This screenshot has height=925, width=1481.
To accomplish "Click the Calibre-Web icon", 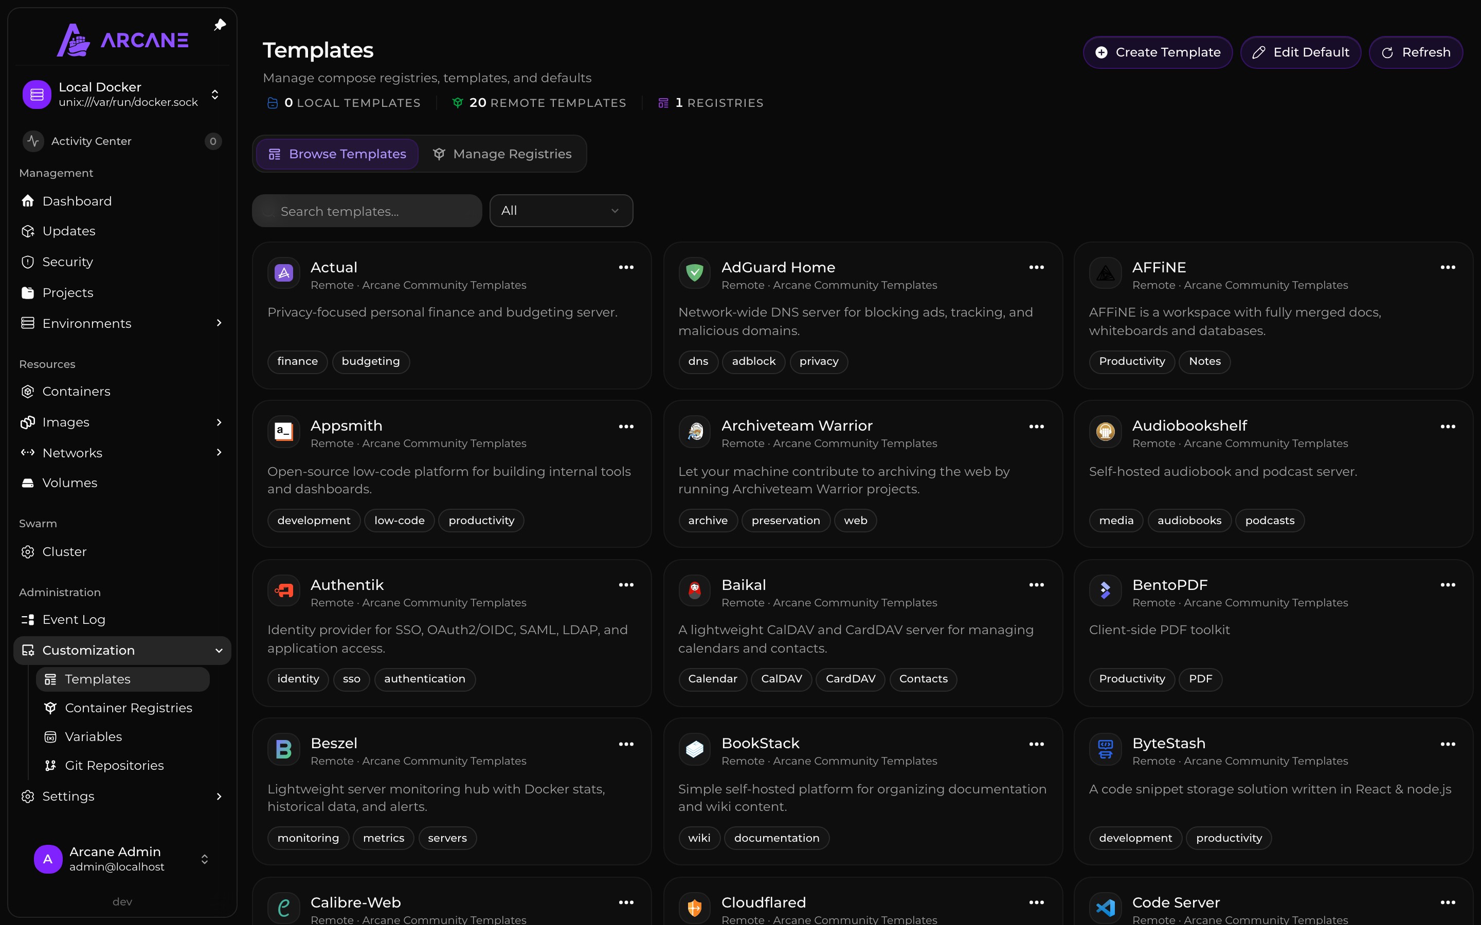I will [283, 908].
